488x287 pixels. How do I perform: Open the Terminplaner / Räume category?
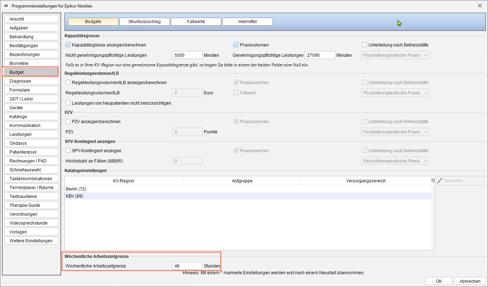pos(32,188)
